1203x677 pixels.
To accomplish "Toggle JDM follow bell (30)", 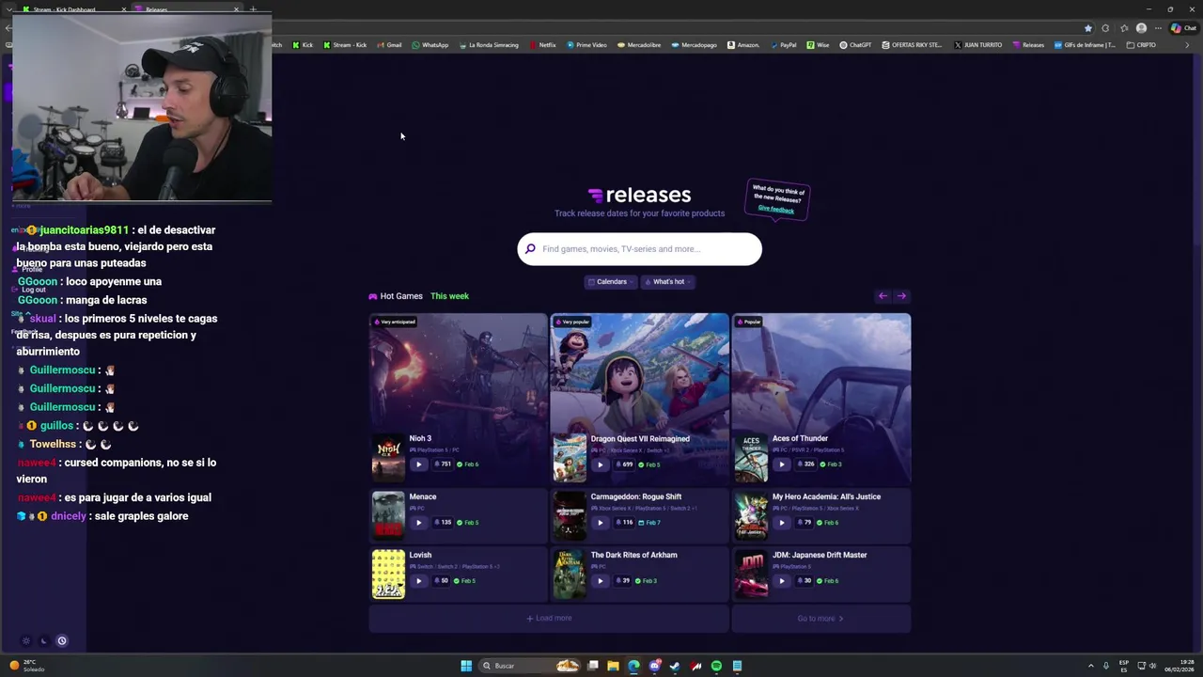I will (804, 581).
